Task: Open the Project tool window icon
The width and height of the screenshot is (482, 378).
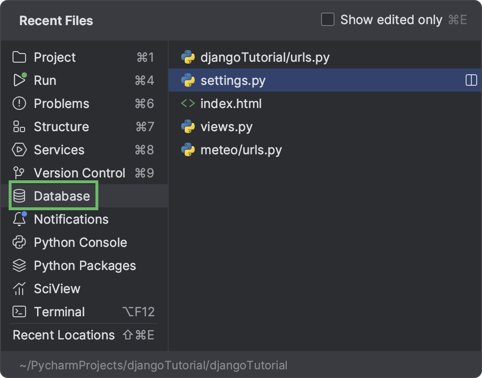Action: click(18, 57)
